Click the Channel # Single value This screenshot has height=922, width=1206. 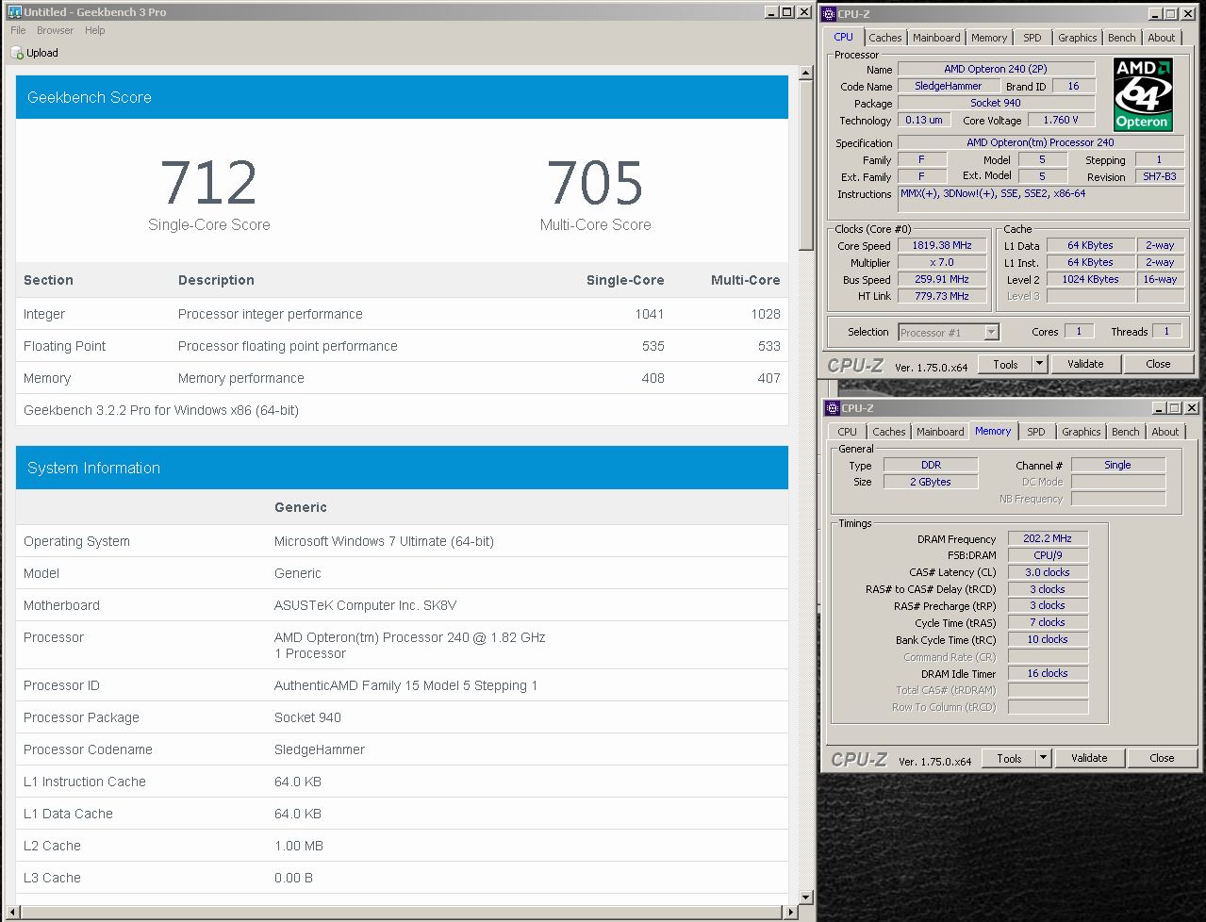[x=1117, y=465]
